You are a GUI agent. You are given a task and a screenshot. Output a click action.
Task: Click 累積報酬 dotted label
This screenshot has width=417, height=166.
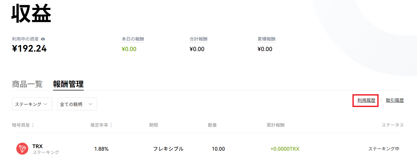266,39
